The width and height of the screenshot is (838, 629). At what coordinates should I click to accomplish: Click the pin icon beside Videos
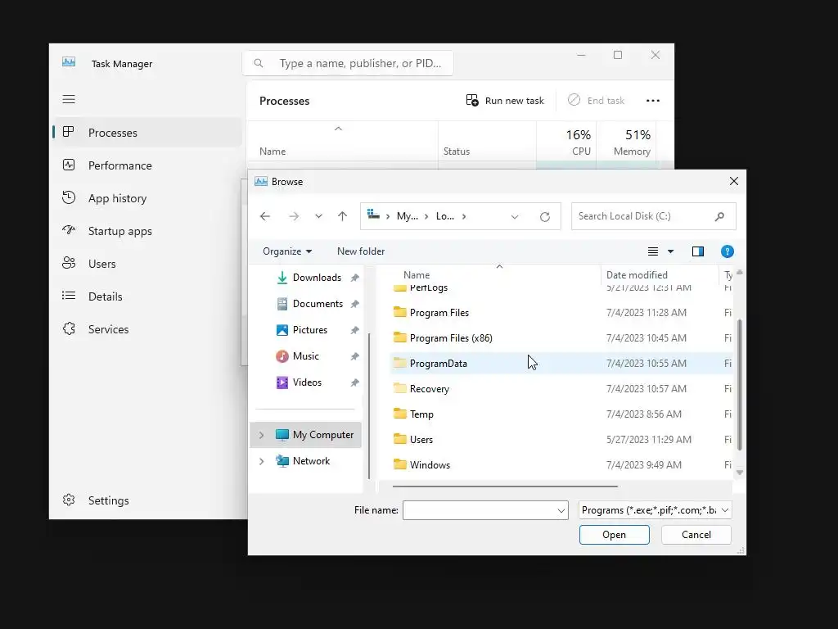pyautogui.click(x=354, y=382)
